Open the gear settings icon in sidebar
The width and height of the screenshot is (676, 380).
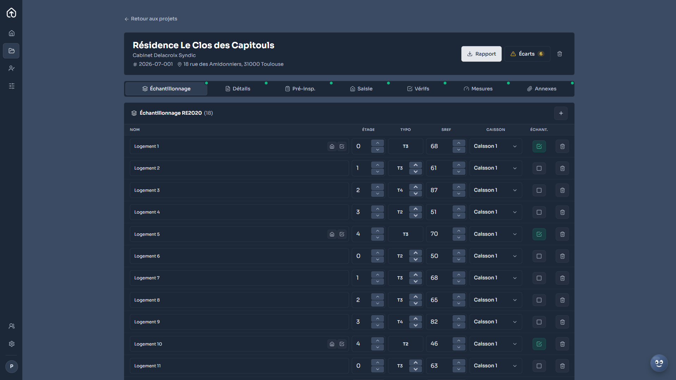tap(12, 344)
